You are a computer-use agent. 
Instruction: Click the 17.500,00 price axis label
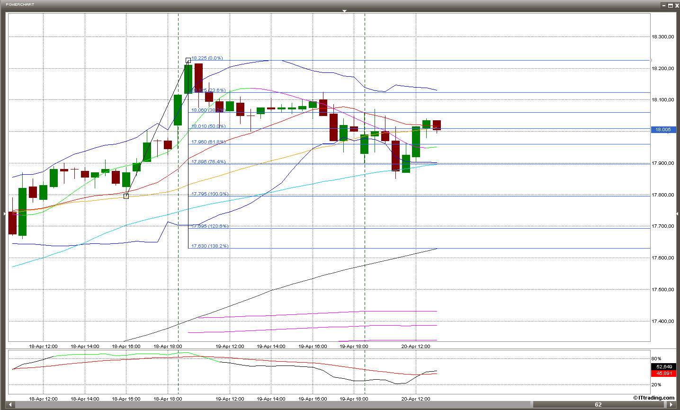coord(663,289)
